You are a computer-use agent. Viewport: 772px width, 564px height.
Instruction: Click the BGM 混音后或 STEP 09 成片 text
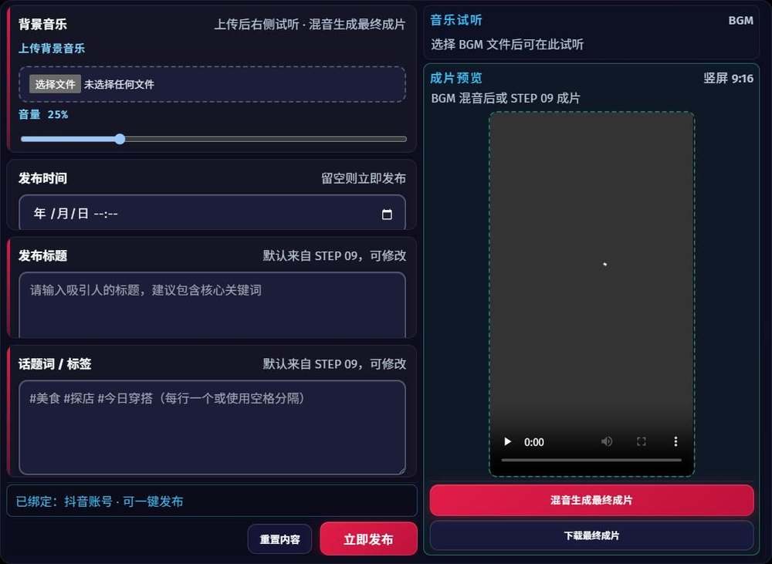(505, 98)
